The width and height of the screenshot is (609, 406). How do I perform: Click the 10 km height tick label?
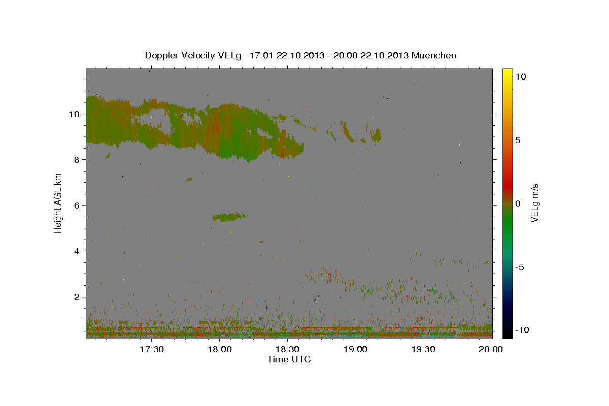tap(74, 114)
